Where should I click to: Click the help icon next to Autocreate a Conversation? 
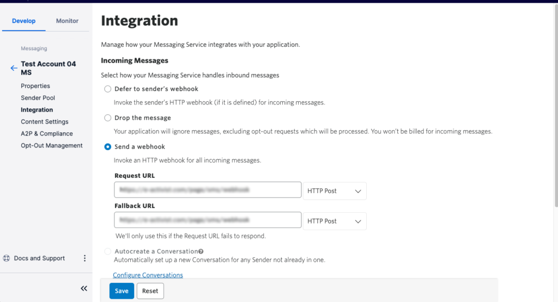[x=201, y=251]
